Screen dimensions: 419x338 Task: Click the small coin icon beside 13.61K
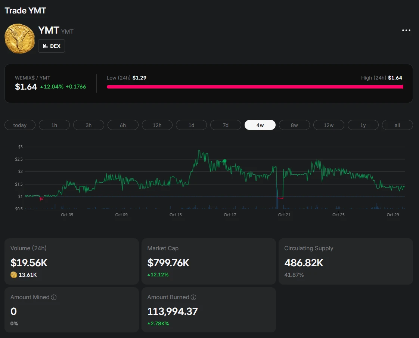[x=14, y=275]
